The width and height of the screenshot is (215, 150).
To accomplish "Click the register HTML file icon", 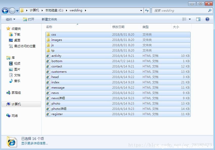I will click(x=48, y=114).
